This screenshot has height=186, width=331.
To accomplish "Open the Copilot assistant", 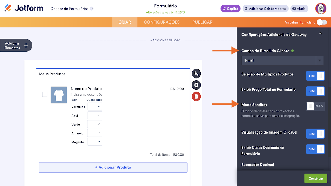I will click(x=230, y=9).
